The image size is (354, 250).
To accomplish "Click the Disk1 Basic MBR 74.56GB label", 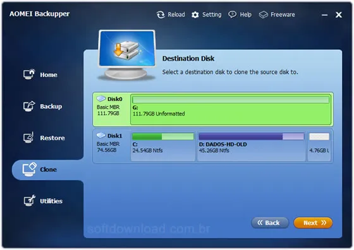I will [x=108, y=146].
